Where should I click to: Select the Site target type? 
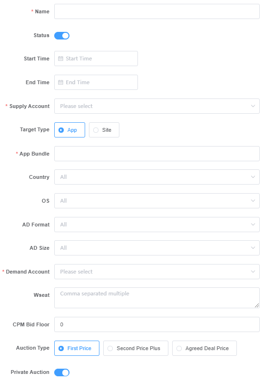click(x=104, y=130)
